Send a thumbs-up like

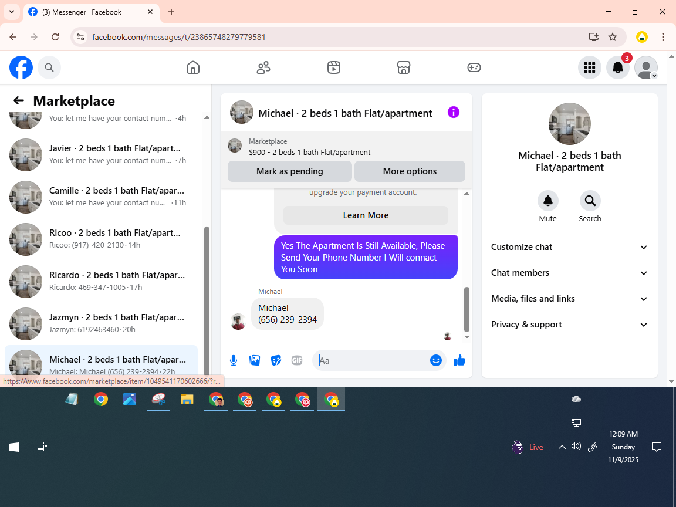(x=459, y=360)
